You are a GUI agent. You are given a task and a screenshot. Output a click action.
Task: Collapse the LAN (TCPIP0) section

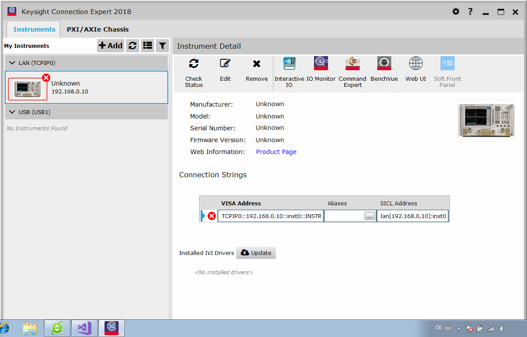point(12,62)
